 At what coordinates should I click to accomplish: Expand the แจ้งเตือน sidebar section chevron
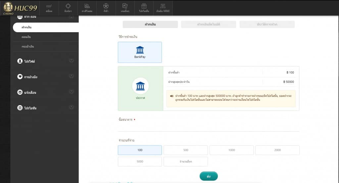pyautogui.click(x=72, y=91)
